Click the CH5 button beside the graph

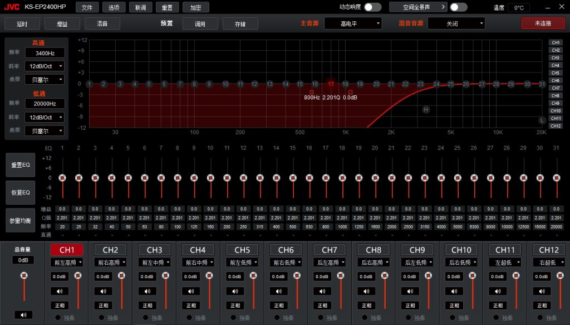[x=556, y=73]
